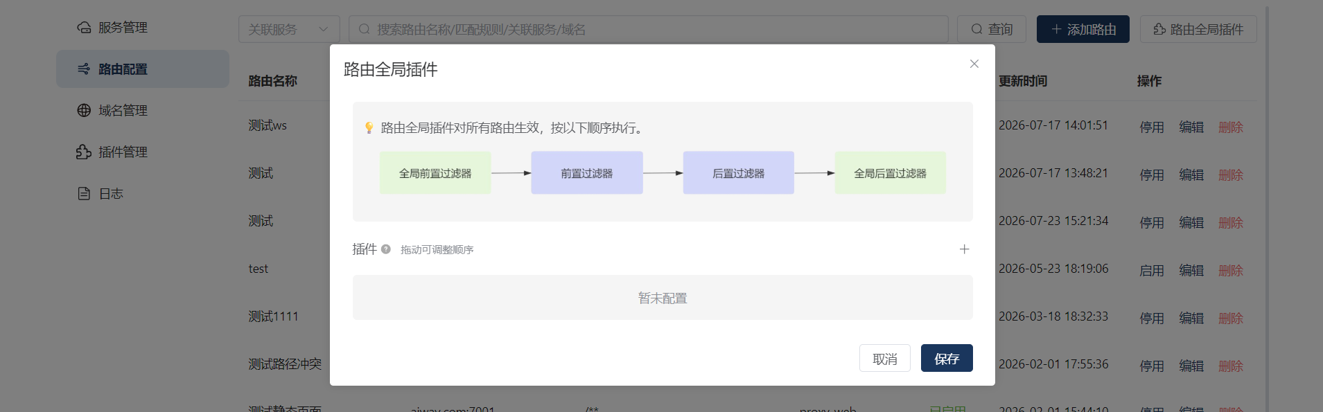Click the 测试路径冲突 route name
This screenshot has height=412, width=1323.
click(x=285, y=364)
